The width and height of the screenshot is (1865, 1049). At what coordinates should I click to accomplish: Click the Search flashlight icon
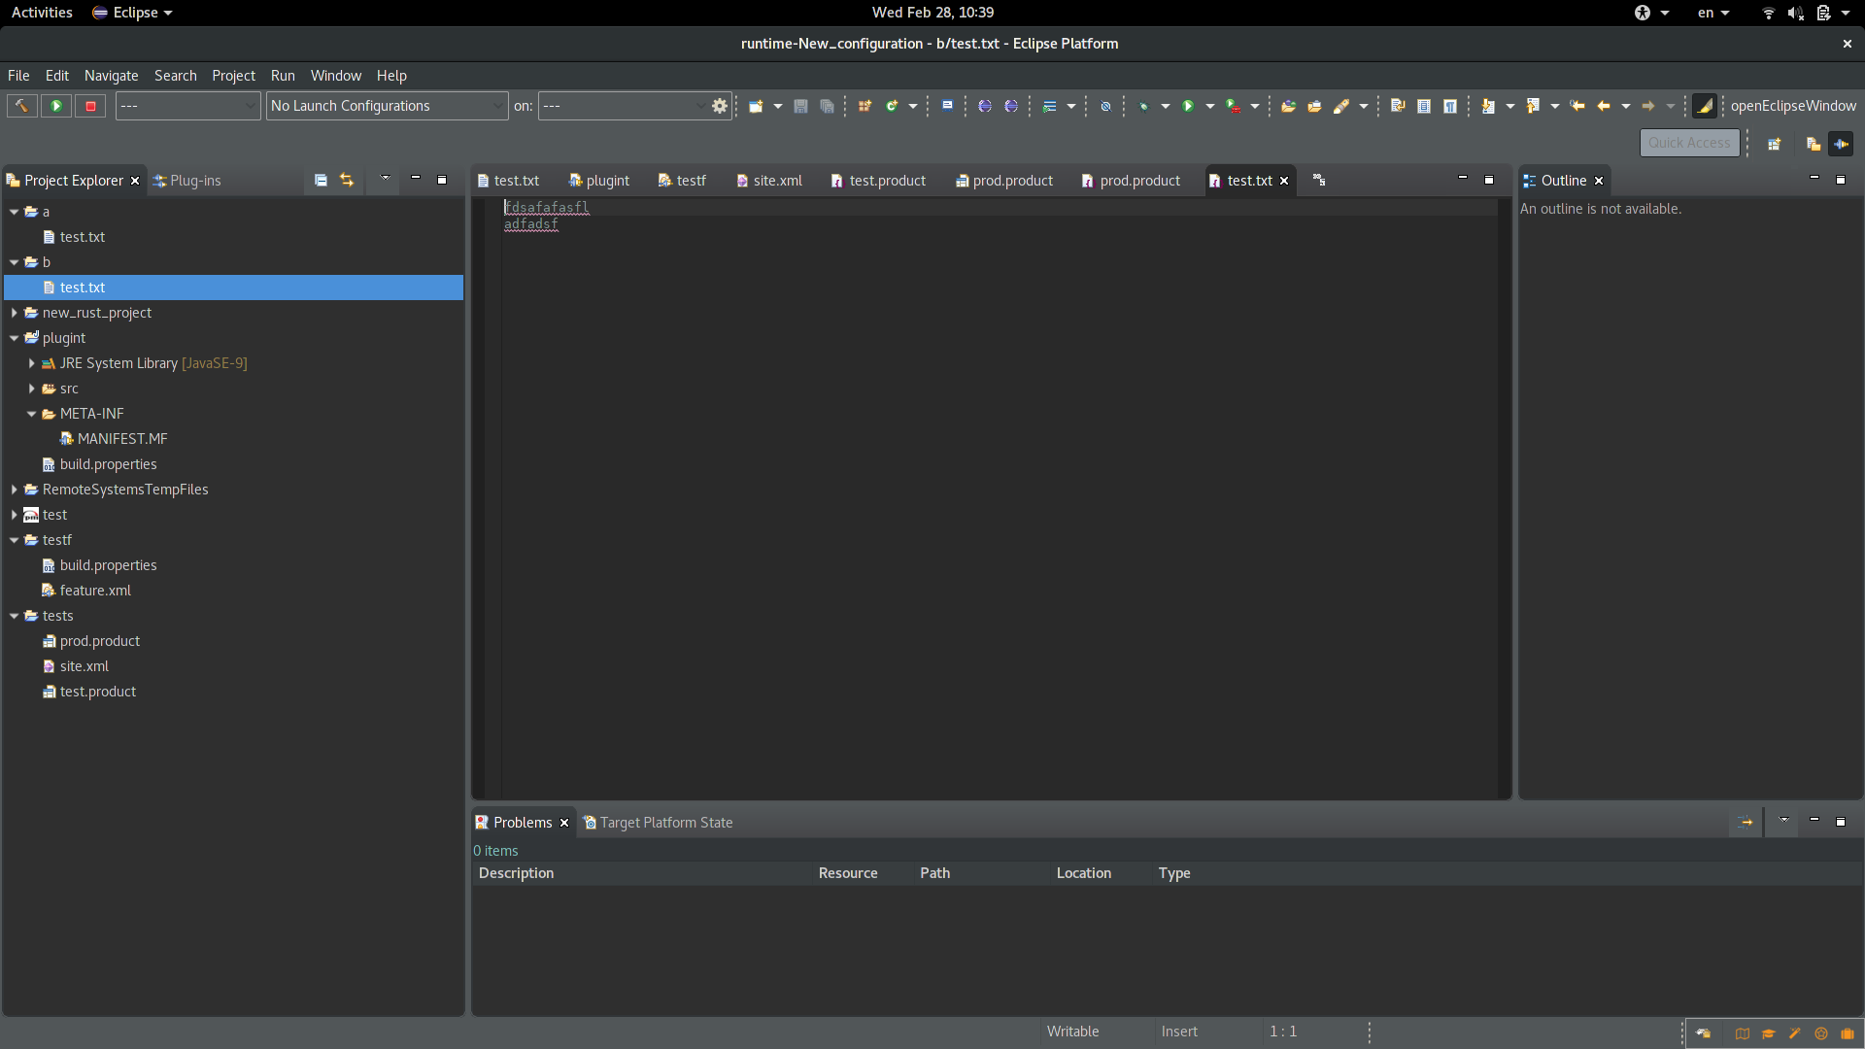pyautogui.click(x=1341, y=106)
